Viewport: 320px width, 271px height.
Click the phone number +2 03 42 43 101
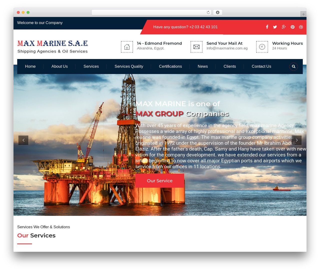[x=203, y=27]
